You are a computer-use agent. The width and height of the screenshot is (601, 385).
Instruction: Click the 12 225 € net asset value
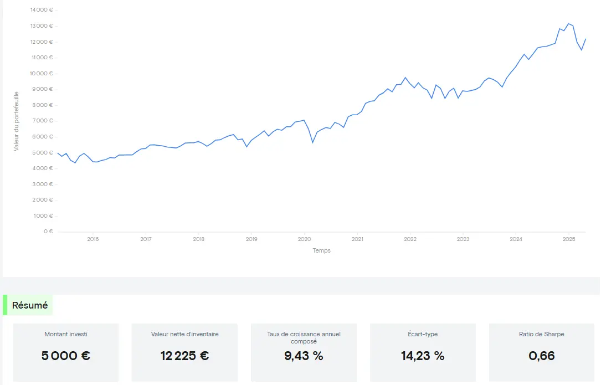[x=184, y=356]
